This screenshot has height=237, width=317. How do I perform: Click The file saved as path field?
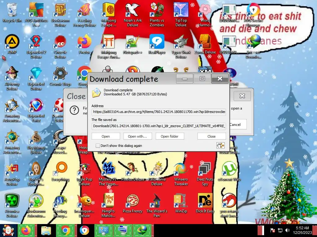coord(159,126)
